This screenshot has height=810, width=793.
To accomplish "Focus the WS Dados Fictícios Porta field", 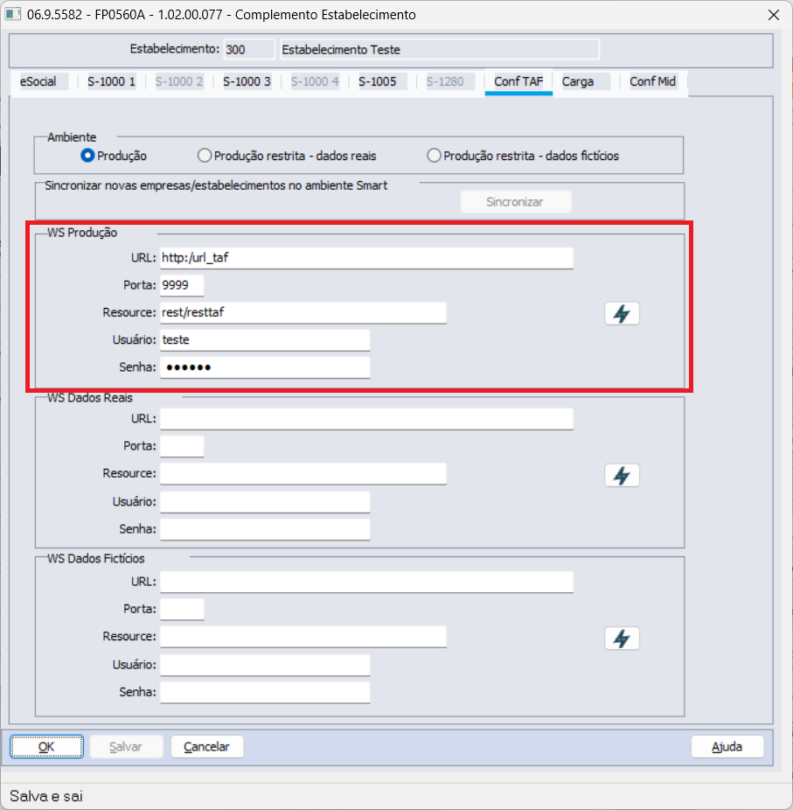I will point(182,609).
